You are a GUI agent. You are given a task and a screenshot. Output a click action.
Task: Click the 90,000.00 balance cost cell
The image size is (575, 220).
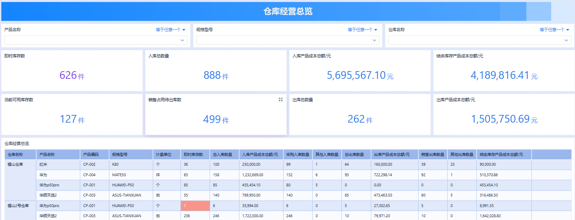[x=504, y=165]
